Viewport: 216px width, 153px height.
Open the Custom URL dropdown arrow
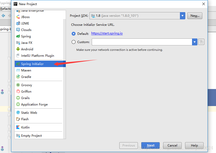(195, 42)
